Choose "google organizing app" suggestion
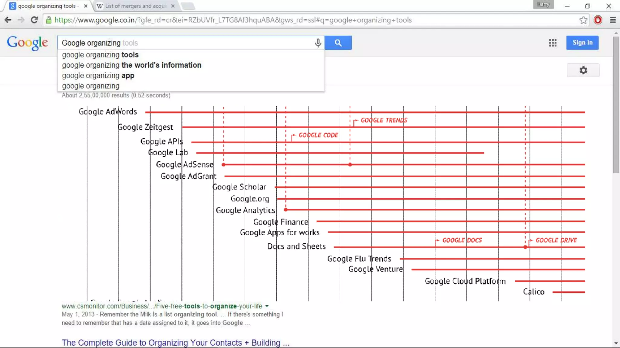 point(98,76)
